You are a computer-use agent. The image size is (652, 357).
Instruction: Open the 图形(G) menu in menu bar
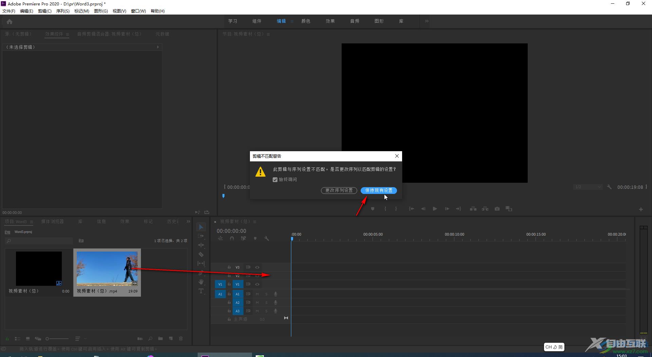pyautogui.click(x=101, y=11)
